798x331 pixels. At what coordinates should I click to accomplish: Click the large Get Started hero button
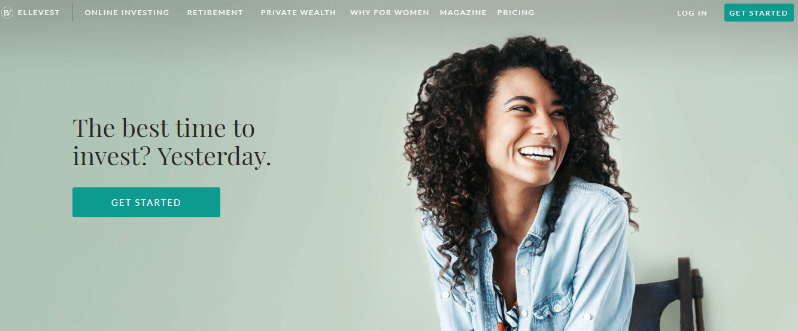(x=146, y=202)
